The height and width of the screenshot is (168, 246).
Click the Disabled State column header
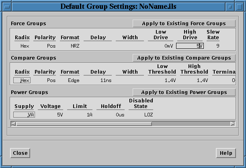[x=141, y=103]
